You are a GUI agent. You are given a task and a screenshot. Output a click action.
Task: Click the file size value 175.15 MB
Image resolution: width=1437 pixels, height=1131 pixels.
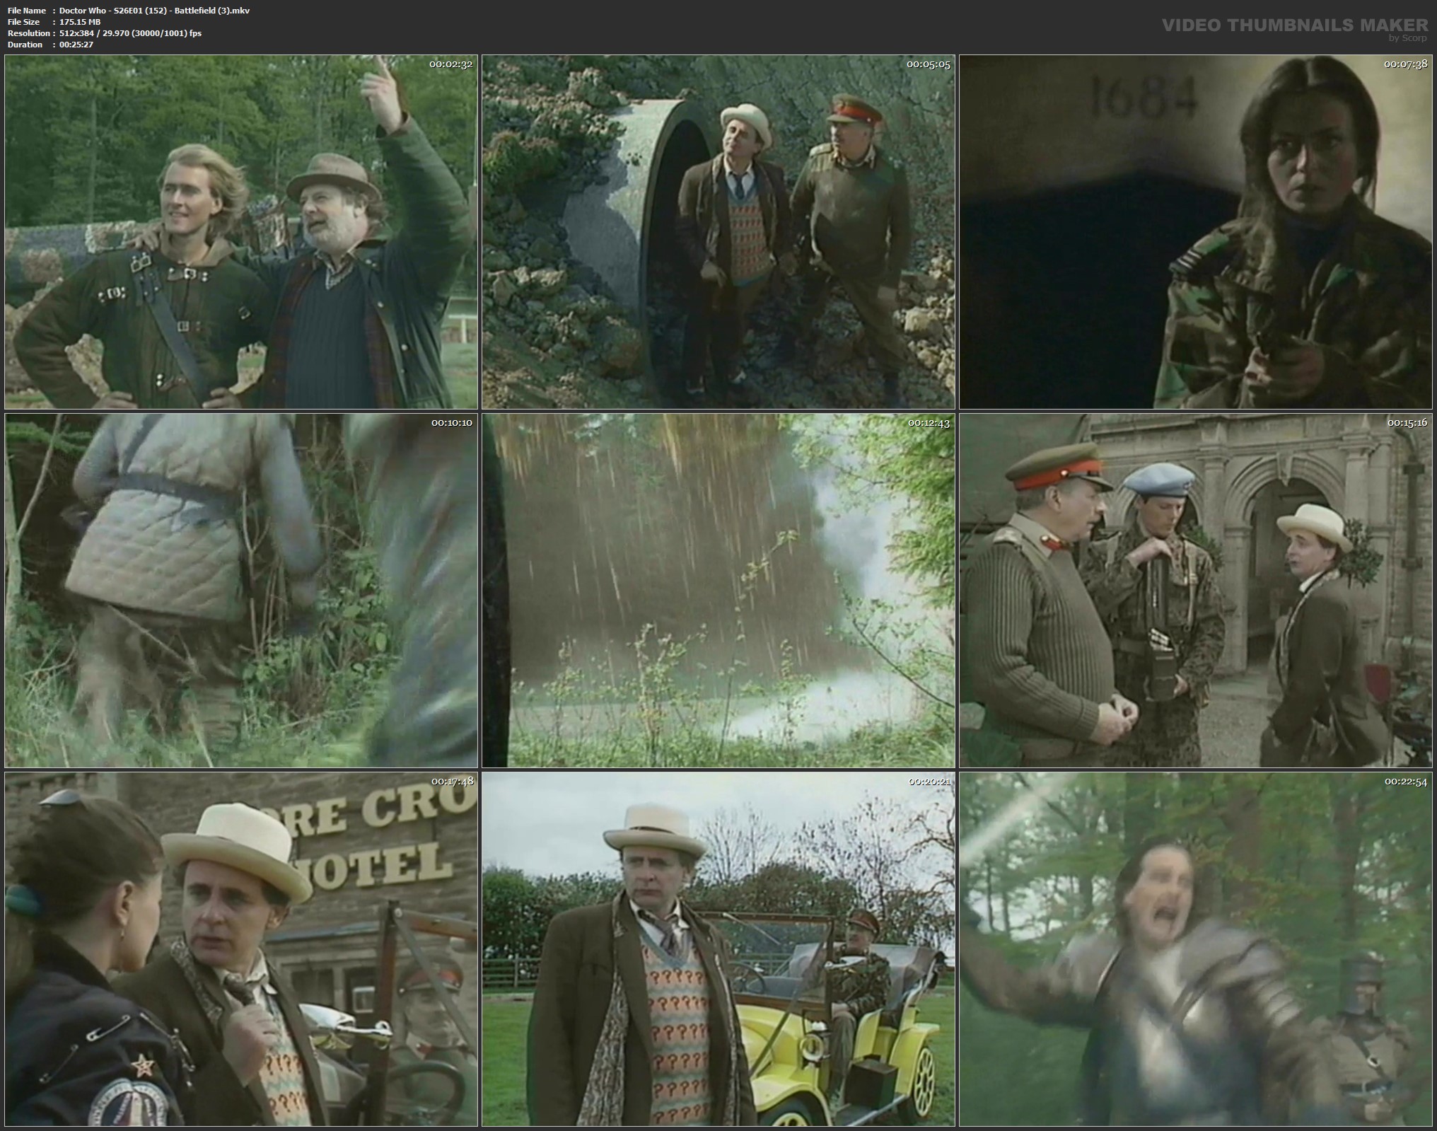80,22
